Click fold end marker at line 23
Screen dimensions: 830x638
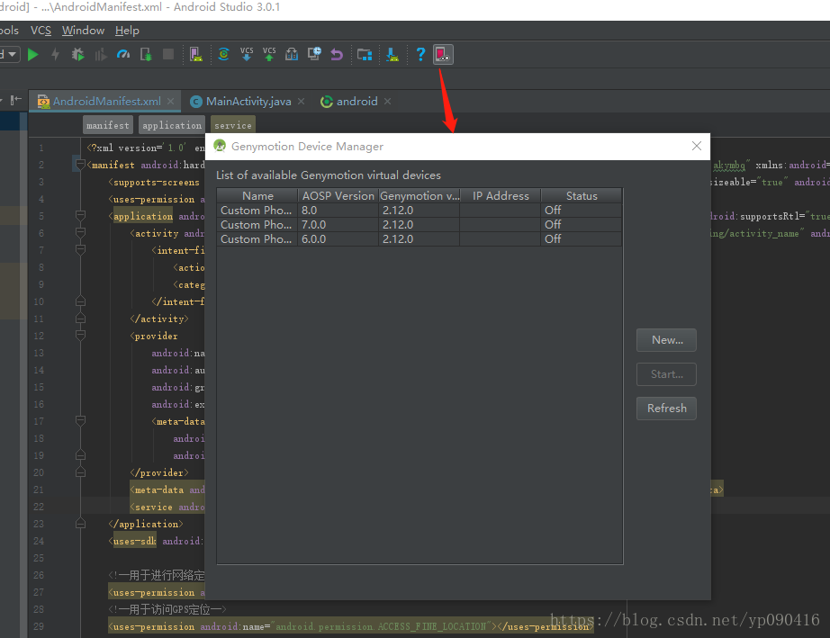80,523
